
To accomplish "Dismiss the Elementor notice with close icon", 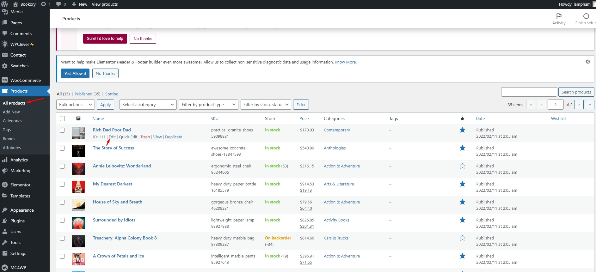I will coord(587,62).
